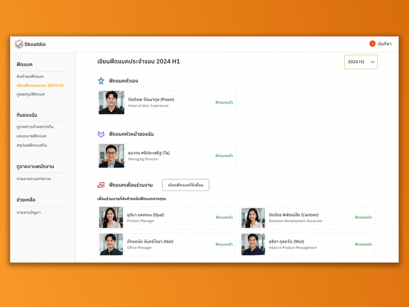The width and height of the screenshot is (409, 307).
Task: Click the name กิตติภพ วัฒนากุล (Poom)
Action: coord(151,100)
